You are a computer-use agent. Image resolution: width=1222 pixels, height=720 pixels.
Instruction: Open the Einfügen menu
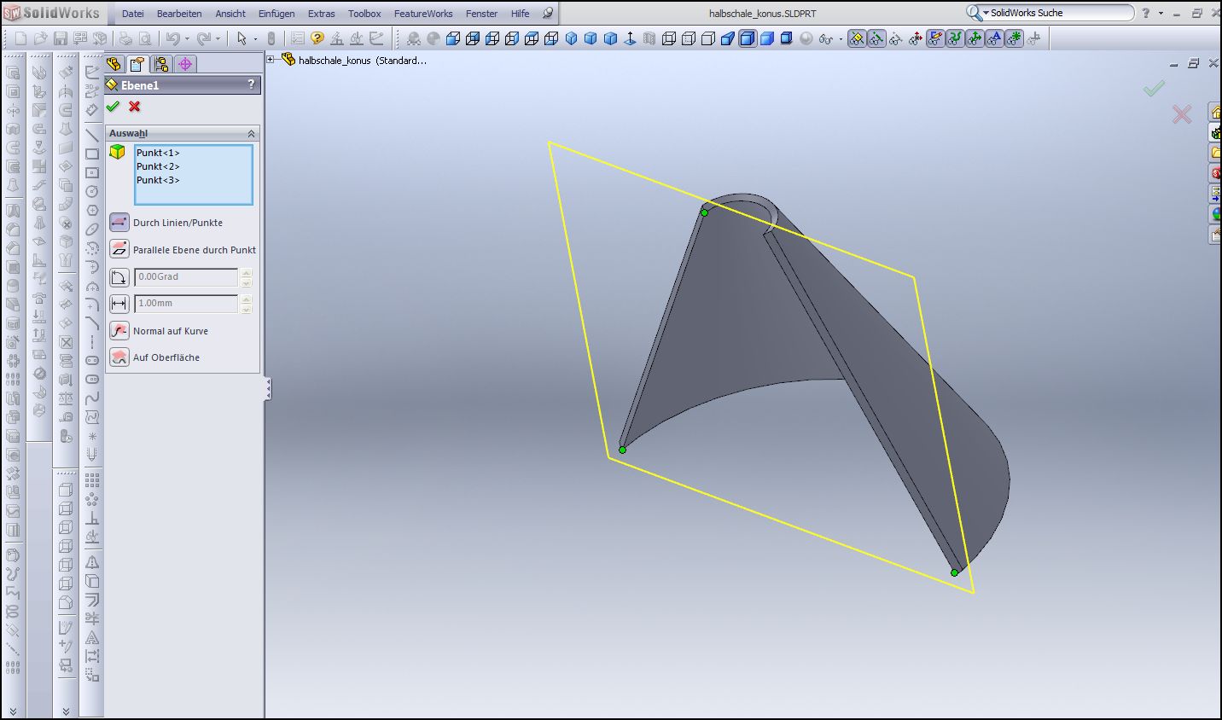[x=276, y=14]
